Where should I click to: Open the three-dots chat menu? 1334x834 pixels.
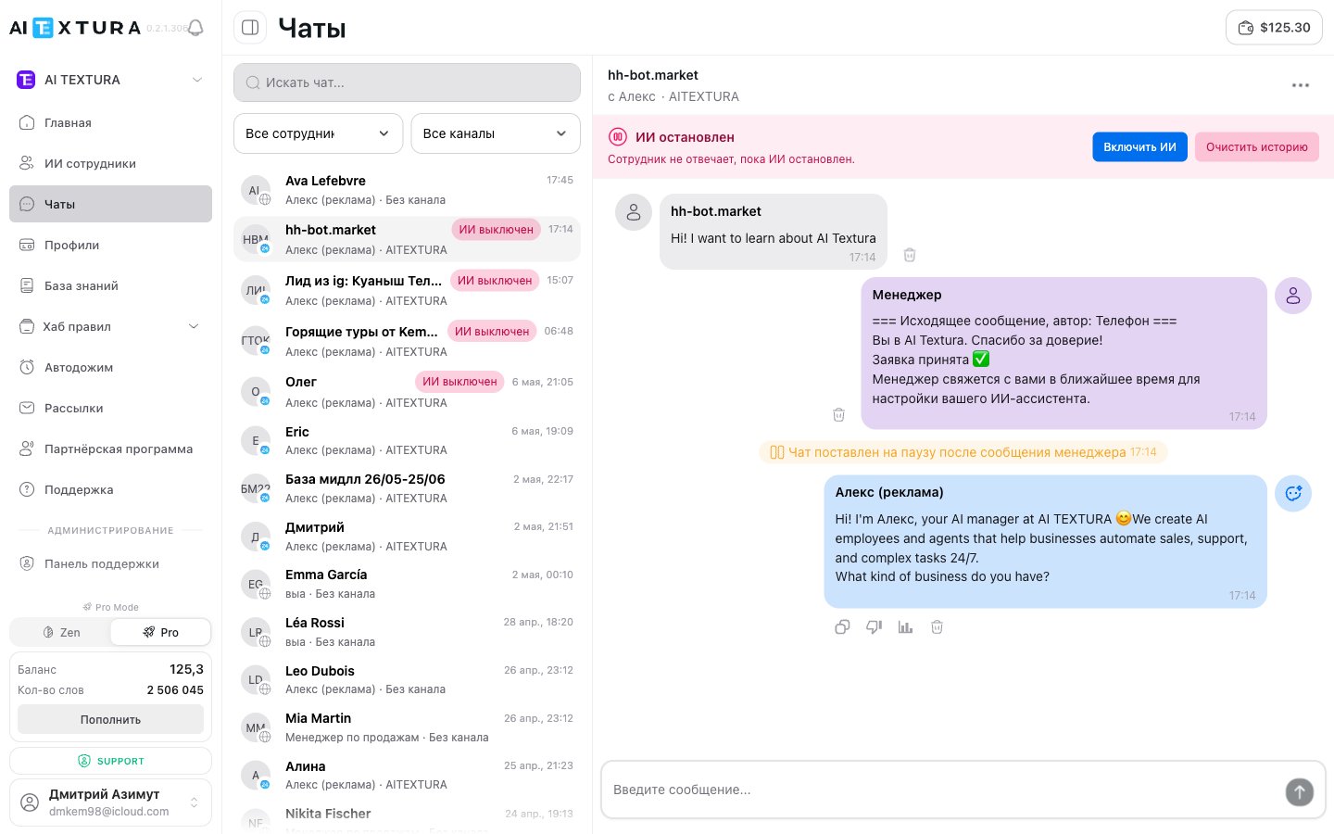pyautogui.click(x=1301, y=85)
